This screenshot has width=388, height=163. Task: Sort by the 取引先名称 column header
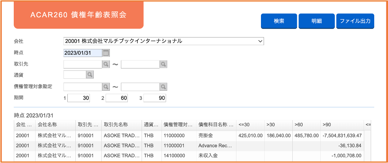click(122, 125)
